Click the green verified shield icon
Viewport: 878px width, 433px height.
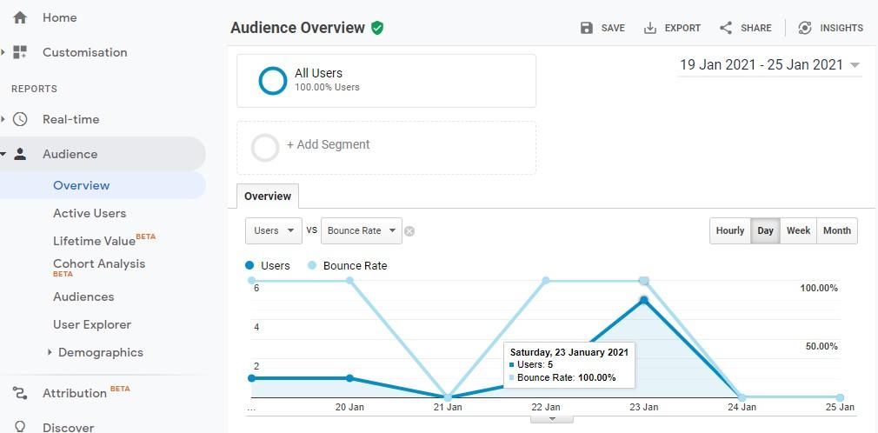click(377, 28)
